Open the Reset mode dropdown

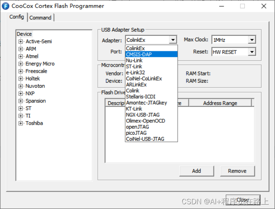point(252,52)
